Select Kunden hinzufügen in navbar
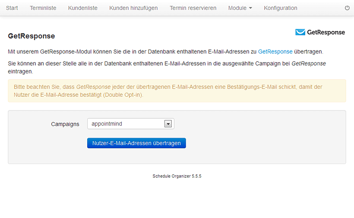 pos(133,8)
